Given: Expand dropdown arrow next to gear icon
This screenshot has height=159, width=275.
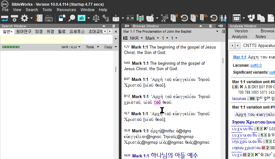Looking at the screenshot, I should [31, 18].
